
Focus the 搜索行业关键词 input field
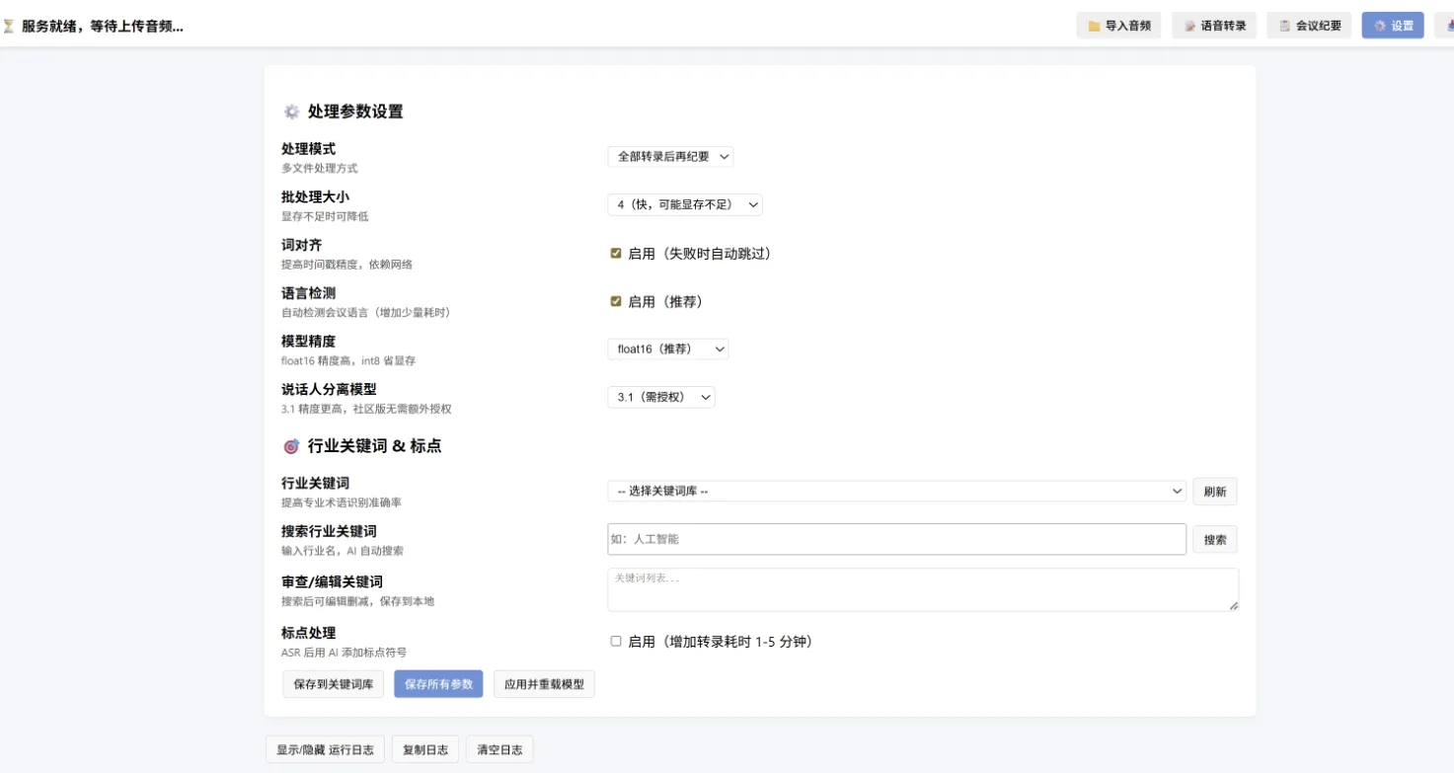point(897,539)
